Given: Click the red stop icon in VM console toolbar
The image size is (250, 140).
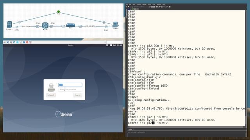Looking at the screenshot, I should pyautogui.click(x=27, y=42).
